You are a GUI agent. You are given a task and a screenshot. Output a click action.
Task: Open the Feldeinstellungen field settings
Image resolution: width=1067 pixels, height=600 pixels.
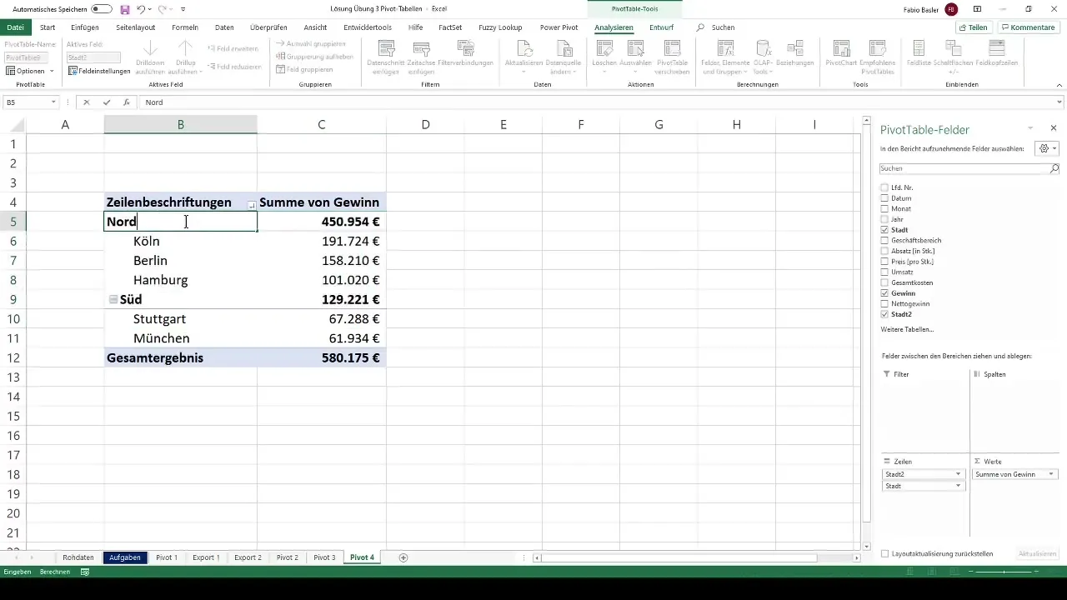point(99,71)
